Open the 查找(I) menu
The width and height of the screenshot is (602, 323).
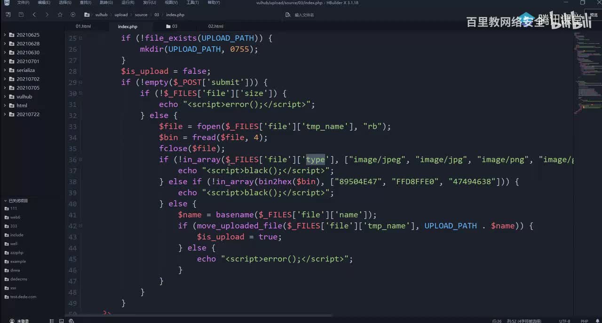pos(86,2)
